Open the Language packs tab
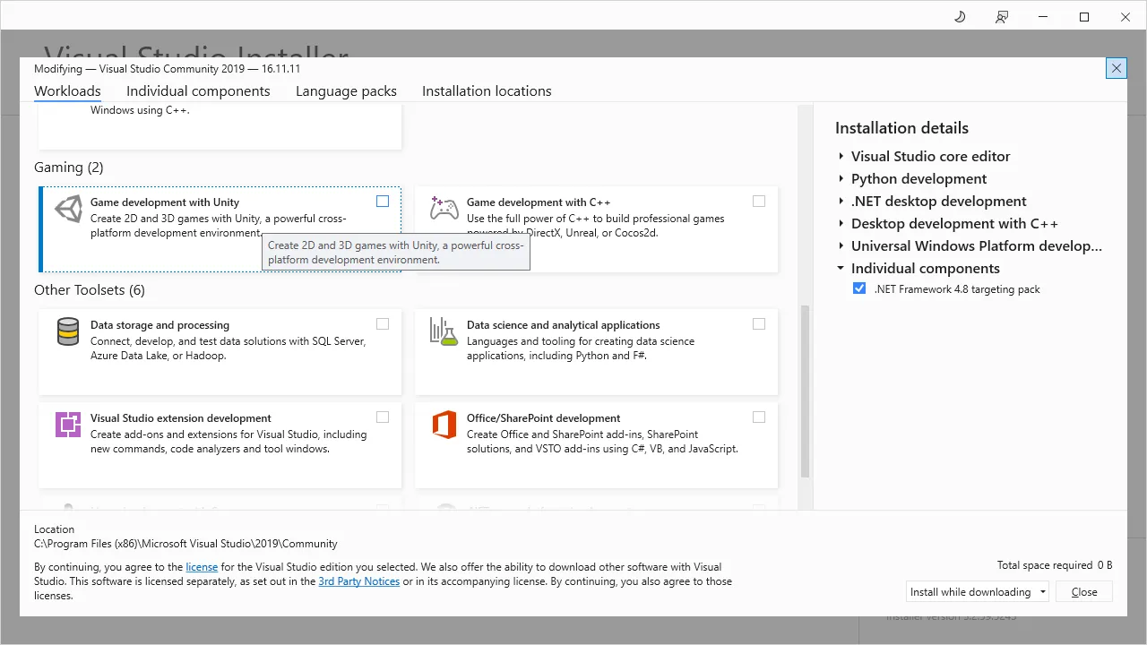Screen dimensions: 1147x645 (346, 91)
